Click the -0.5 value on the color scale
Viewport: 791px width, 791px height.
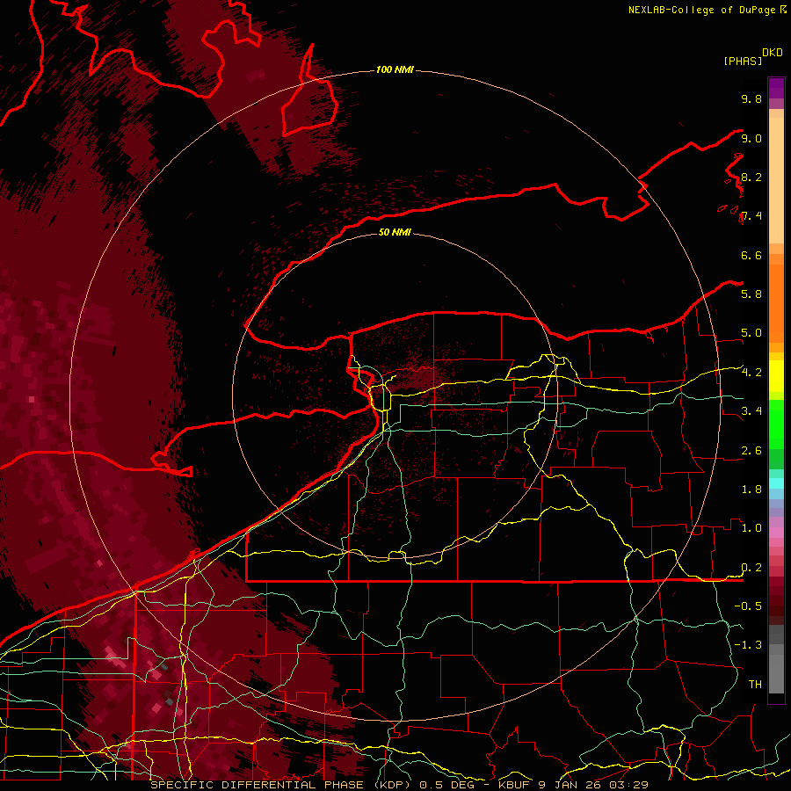coord(748,606)
